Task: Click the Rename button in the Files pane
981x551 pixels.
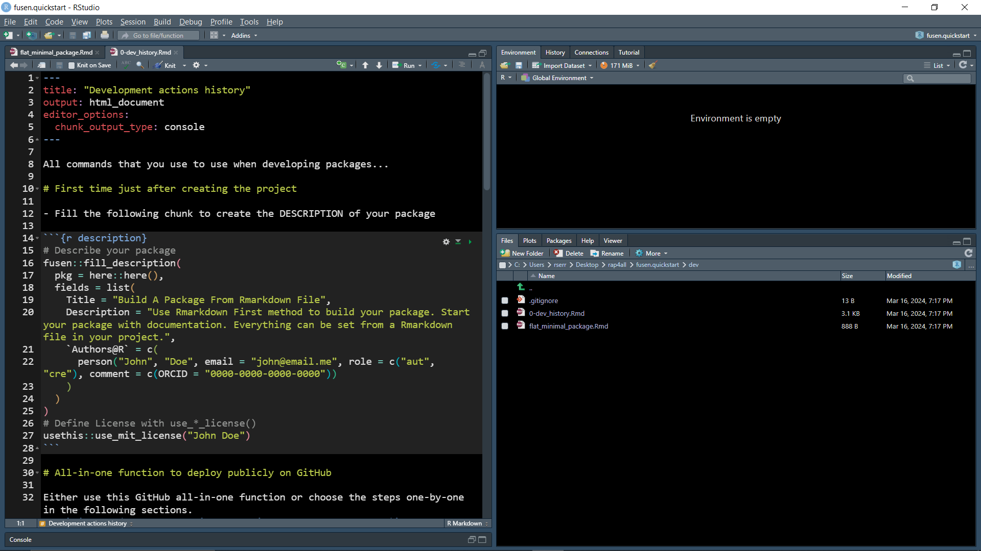Action: click(x=607, y=254)
